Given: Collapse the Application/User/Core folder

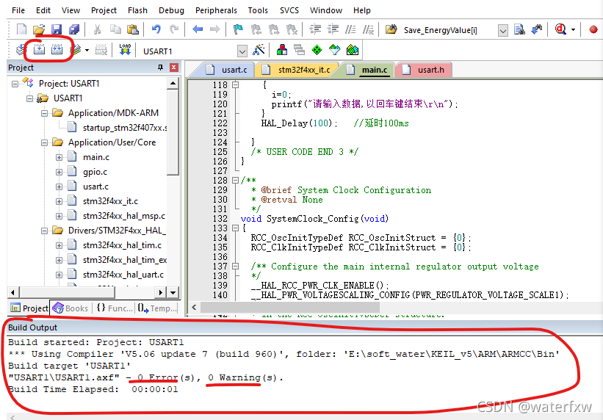Looking at the screenshot, I should [44, 142].
